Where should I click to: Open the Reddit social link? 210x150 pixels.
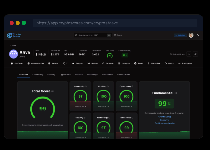[x=135, y=63]
